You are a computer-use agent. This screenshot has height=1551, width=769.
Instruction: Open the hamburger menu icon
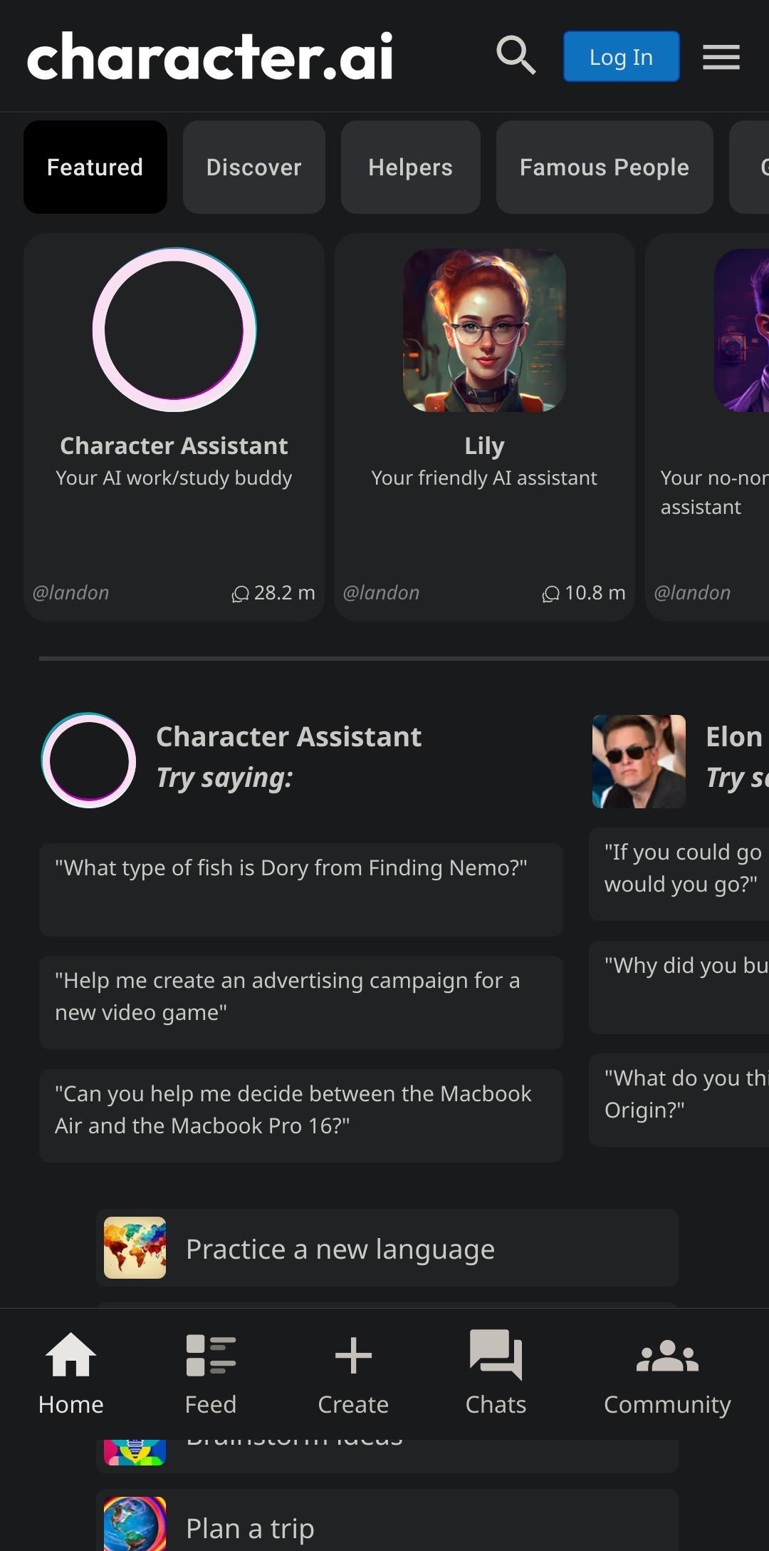tap(721, 57)
